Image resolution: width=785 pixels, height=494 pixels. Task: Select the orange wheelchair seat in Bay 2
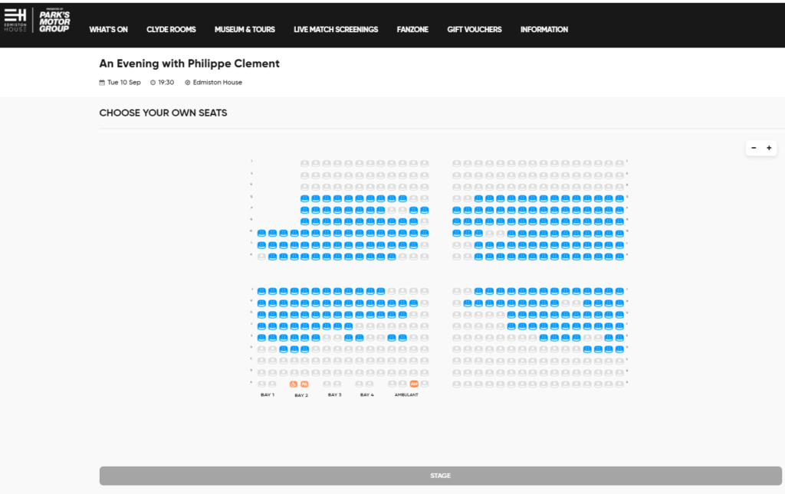click(294, 384)
